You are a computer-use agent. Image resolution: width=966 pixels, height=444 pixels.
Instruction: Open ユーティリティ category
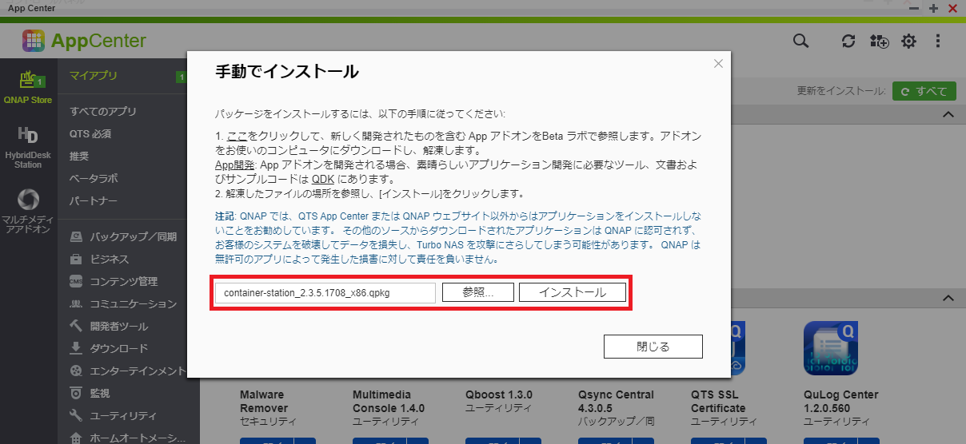(114, 416)
